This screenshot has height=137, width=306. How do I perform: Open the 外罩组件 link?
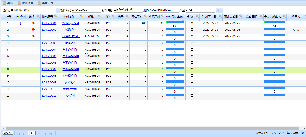point(71,82)
